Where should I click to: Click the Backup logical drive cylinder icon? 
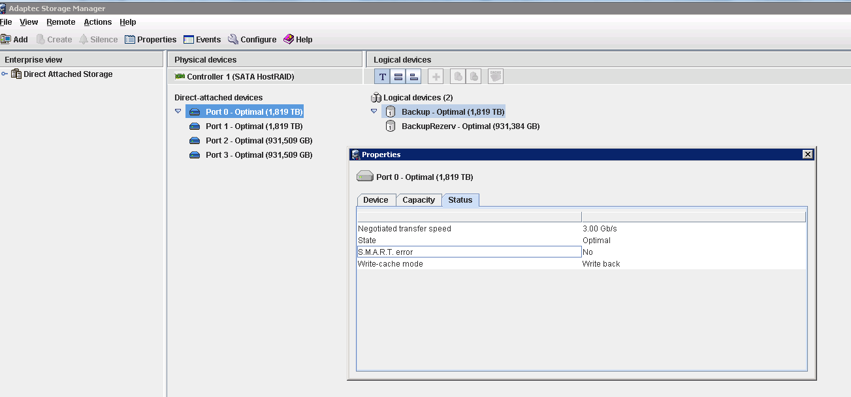coord(391,112)
